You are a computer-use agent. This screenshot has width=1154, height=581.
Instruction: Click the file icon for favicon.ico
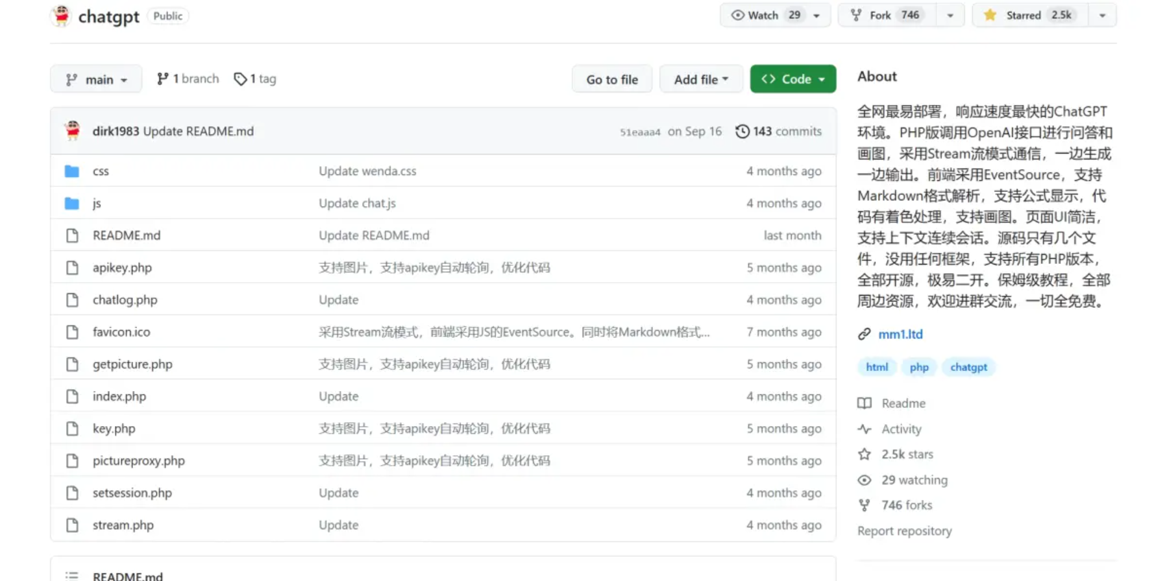click(x=72, y=332)
